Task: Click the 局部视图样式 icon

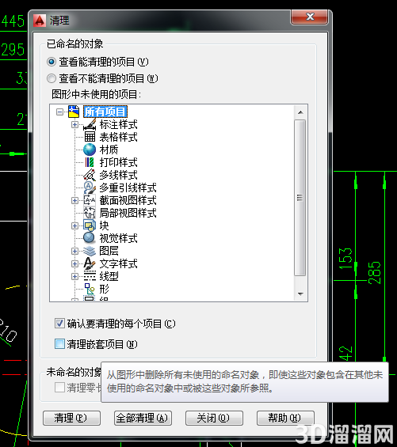Action: click(x=90, y=213)
